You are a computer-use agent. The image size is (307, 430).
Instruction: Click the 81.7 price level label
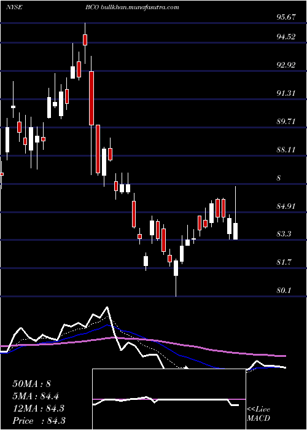[x=284, y=262]
